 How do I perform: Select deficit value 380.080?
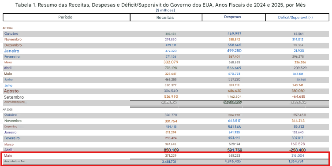(x=298, y=91)
